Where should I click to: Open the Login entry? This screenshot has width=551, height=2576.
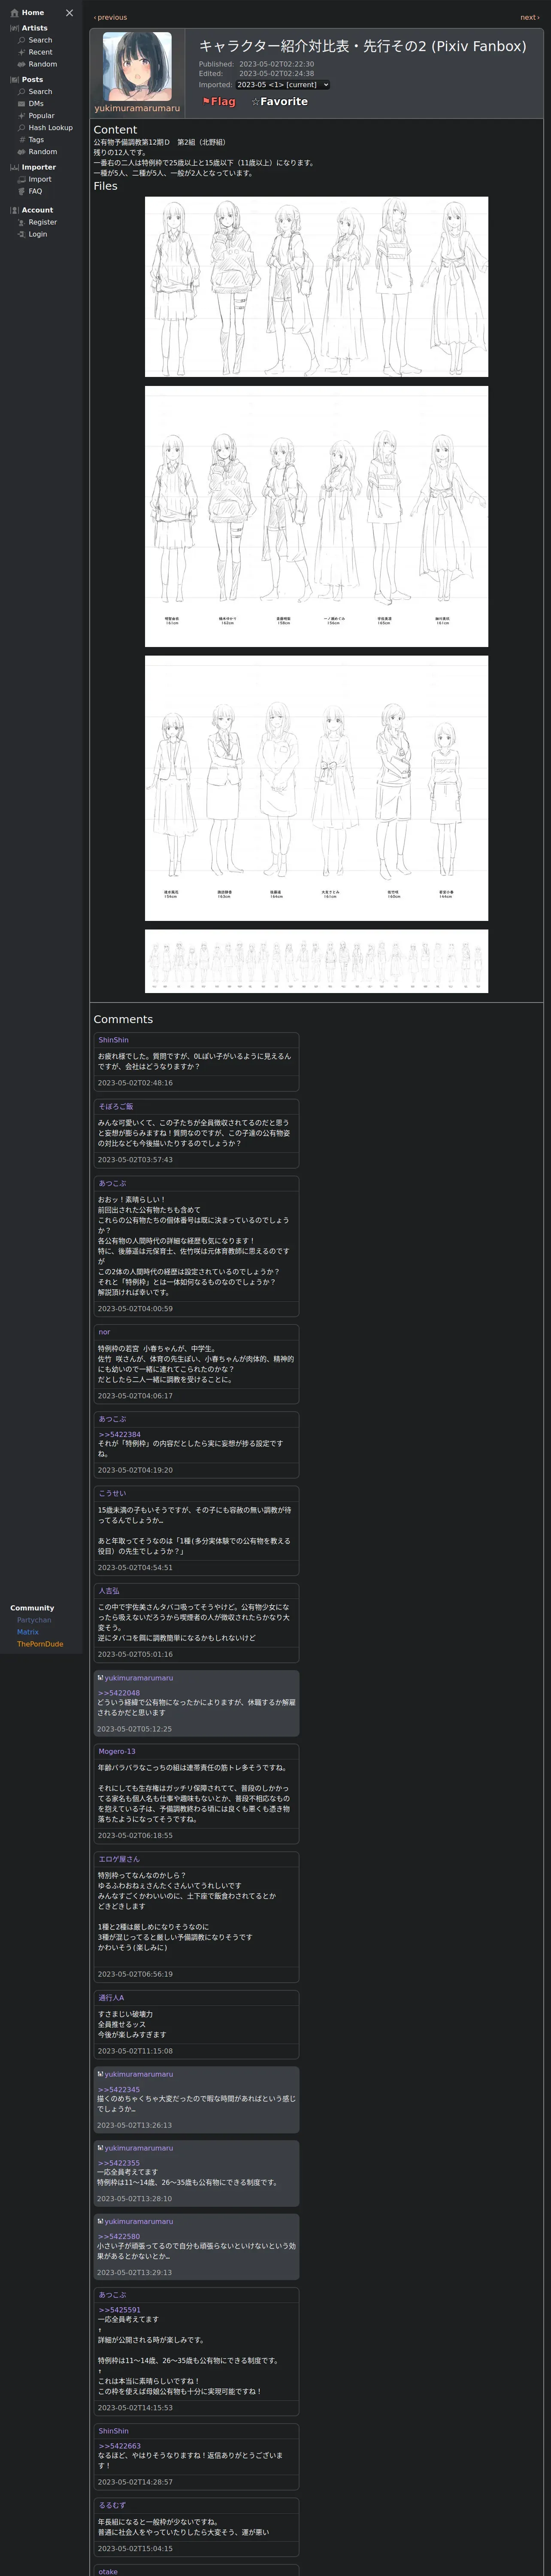coord(32,234)
